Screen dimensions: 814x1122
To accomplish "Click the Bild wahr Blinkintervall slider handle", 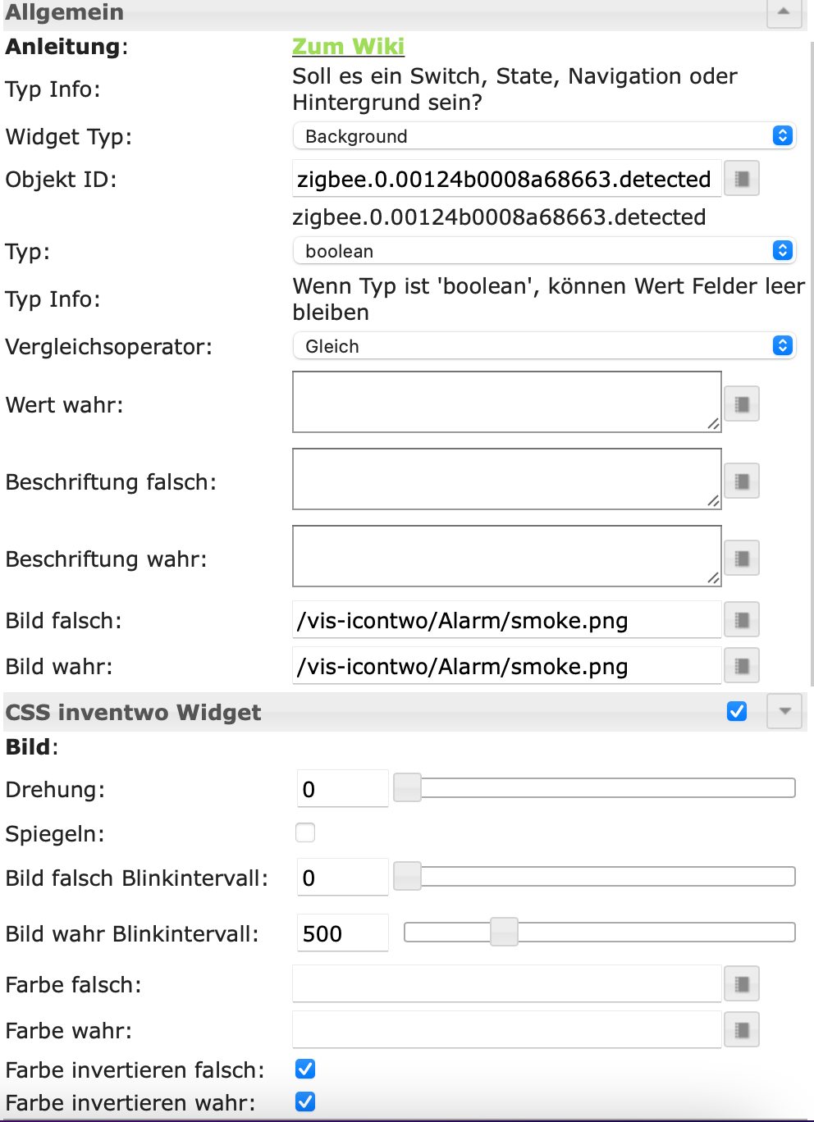I will point(504,933).
